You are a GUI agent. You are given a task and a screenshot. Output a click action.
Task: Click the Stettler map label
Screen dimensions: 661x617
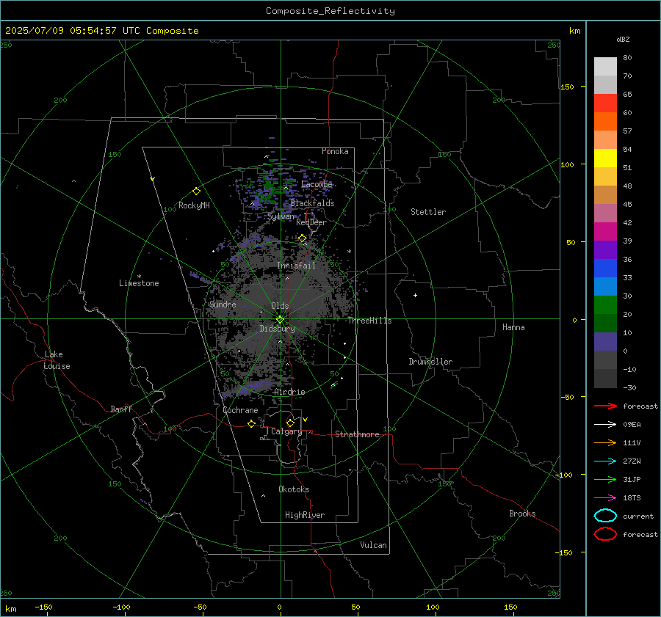(x=428, y=212)
